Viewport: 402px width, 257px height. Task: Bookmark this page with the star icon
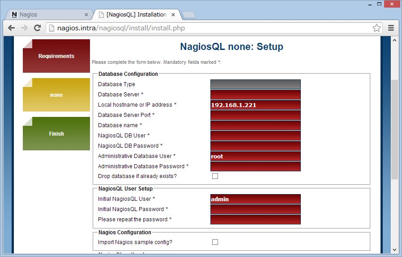pos(376,28)
